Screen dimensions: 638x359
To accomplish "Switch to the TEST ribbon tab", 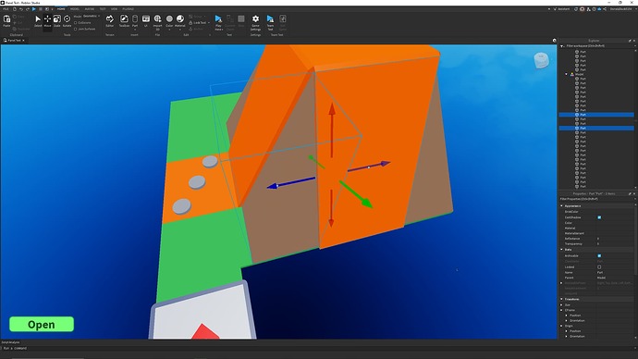I will 103,9.
